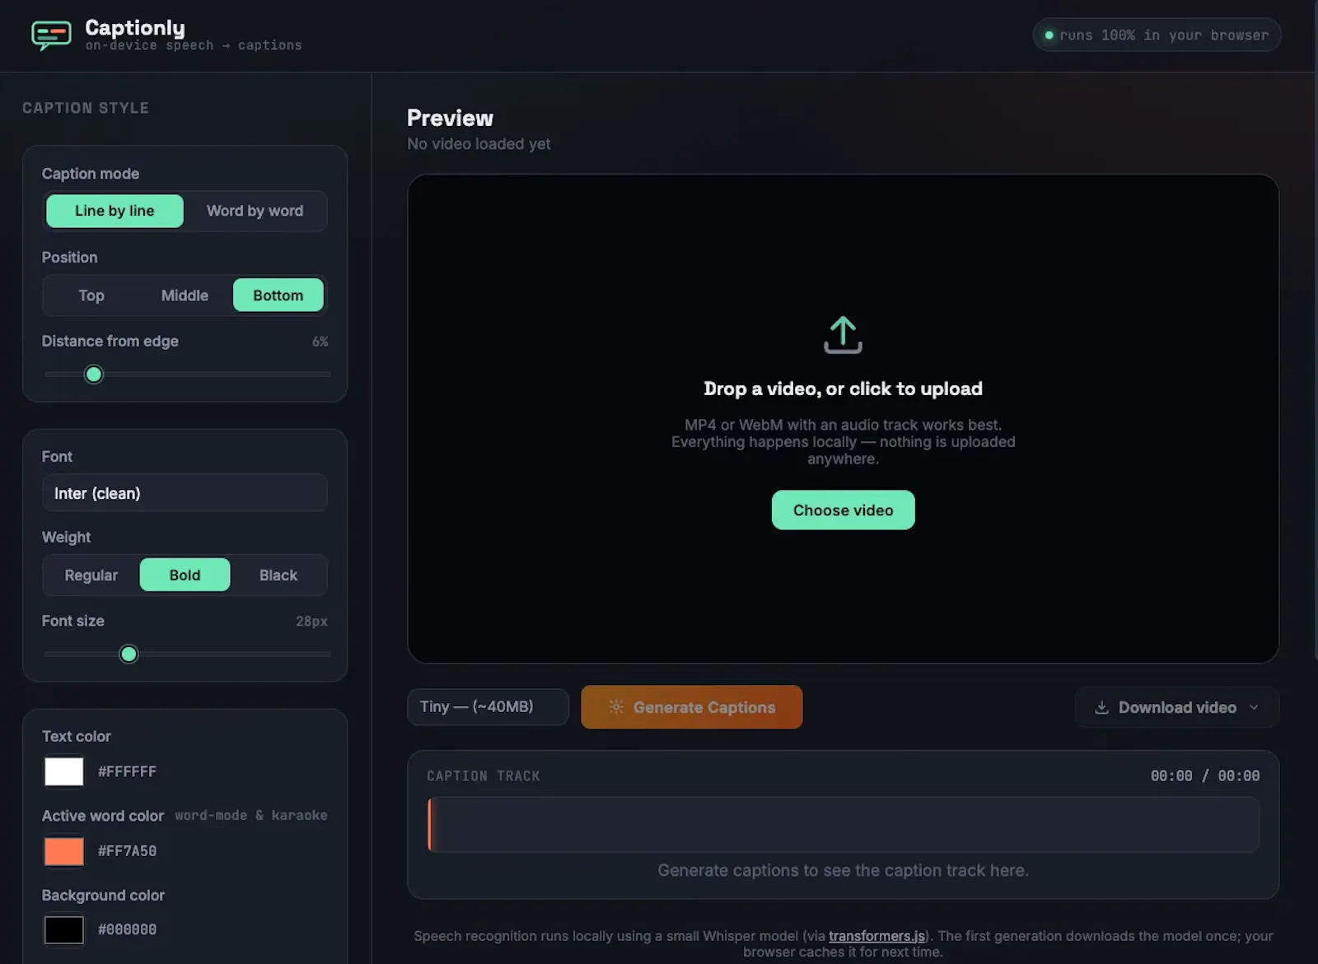
Task: Open the Tiny (~40MB) model dropdown
Action: coord(488,706)
